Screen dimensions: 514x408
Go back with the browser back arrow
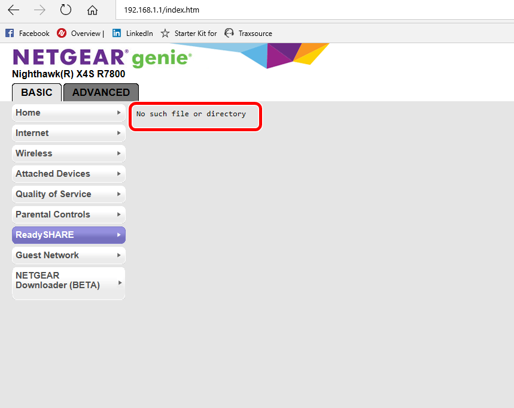pyautogui.click(x=13, y=10)
